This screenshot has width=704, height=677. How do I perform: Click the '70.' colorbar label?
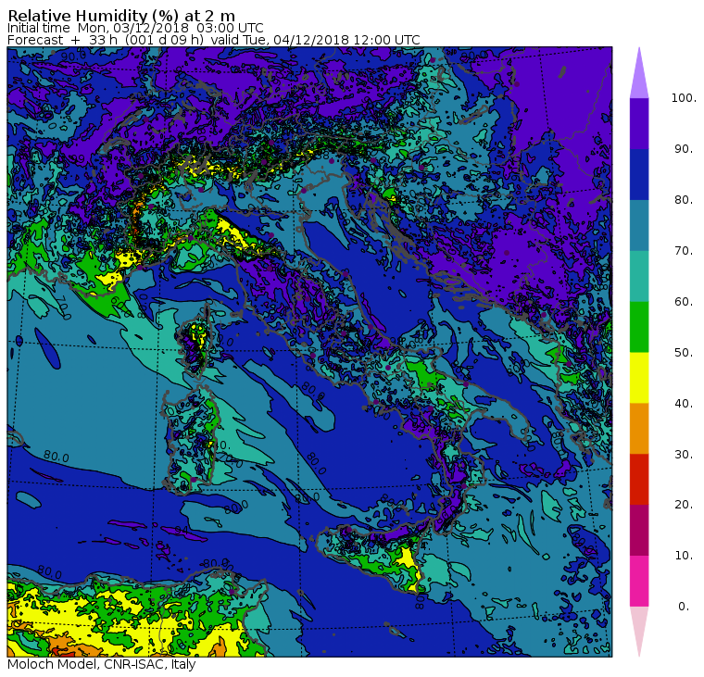click(x=684, y=250)
